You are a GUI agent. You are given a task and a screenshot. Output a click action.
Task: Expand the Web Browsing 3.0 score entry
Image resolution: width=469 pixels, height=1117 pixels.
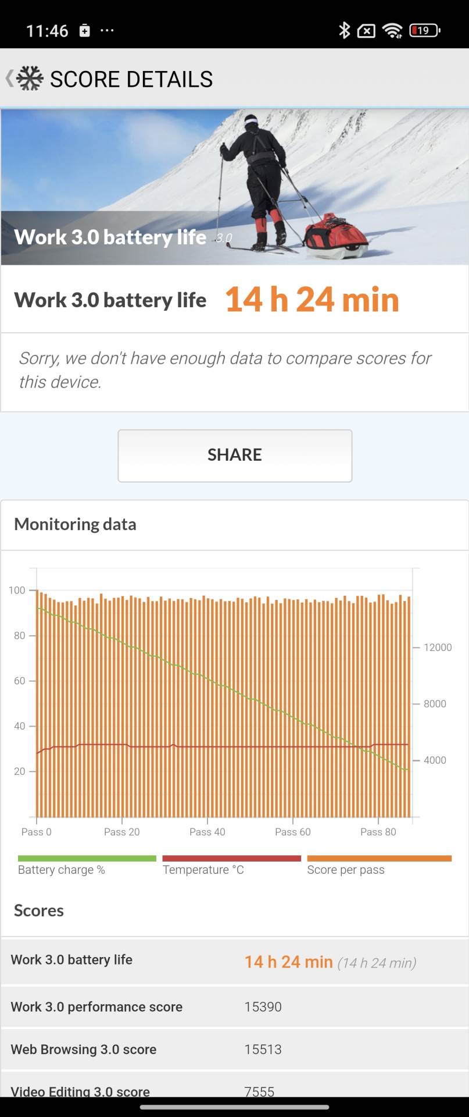[x=234, y=1049]
